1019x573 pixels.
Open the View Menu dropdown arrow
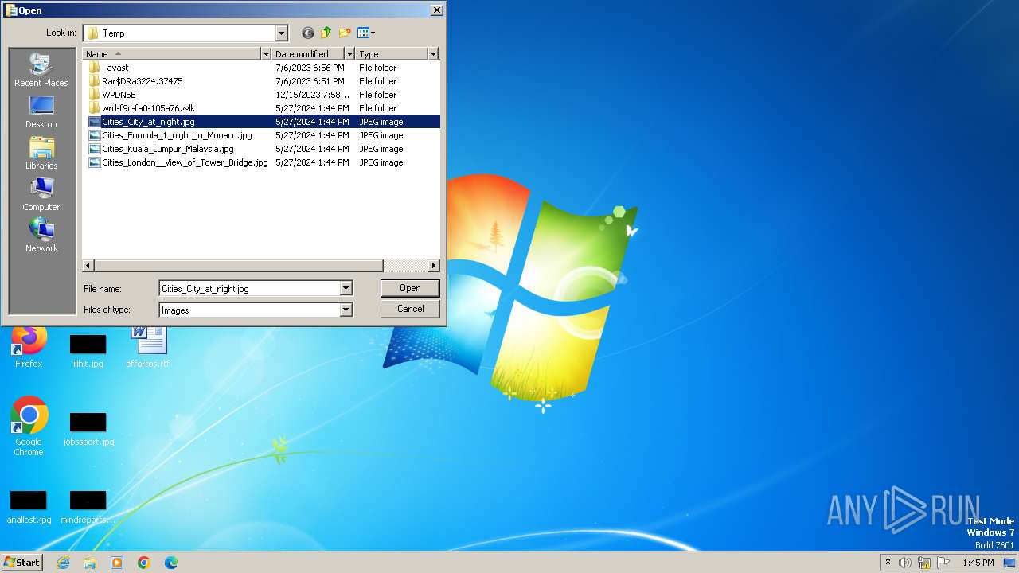click(373, 33)
